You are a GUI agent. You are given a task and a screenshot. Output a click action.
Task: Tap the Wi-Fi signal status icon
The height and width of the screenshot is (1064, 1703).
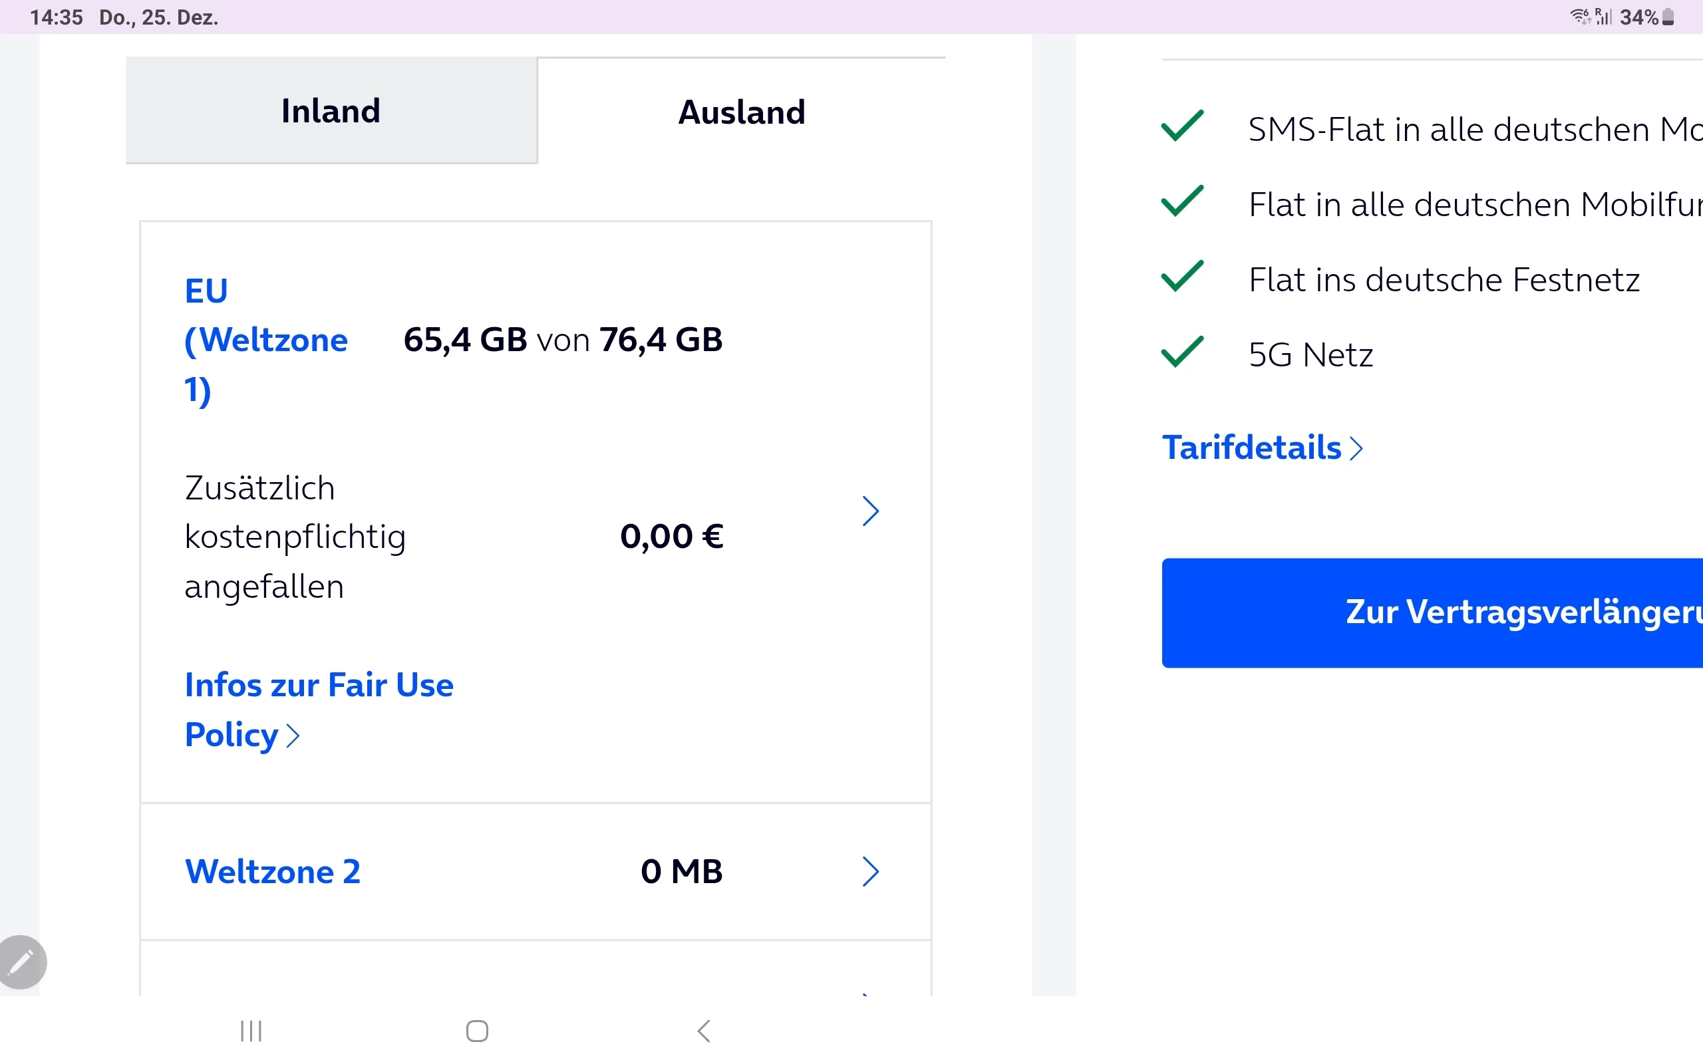click(1580, 16)
